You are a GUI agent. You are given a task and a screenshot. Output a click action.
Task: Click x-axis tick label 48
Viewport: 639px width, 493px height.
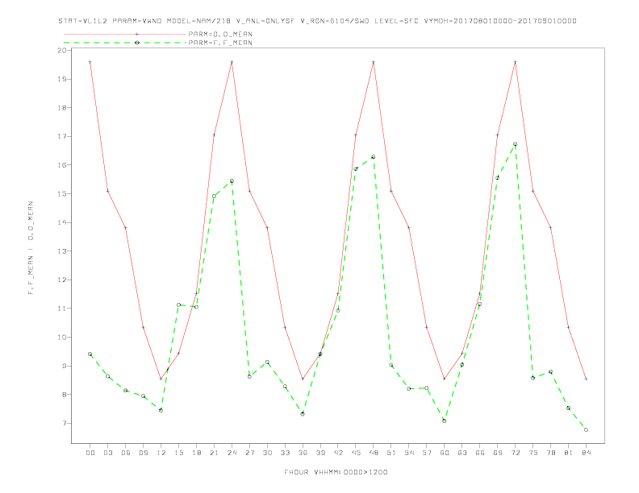coord(374,453)
